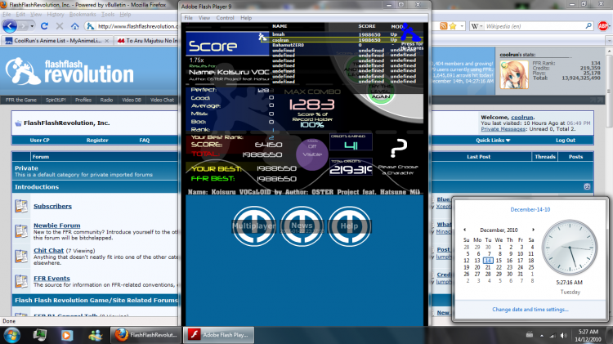613x344 pixels.
Task: Open the Firefox Bookmarks menu
Action: point(83,15)
